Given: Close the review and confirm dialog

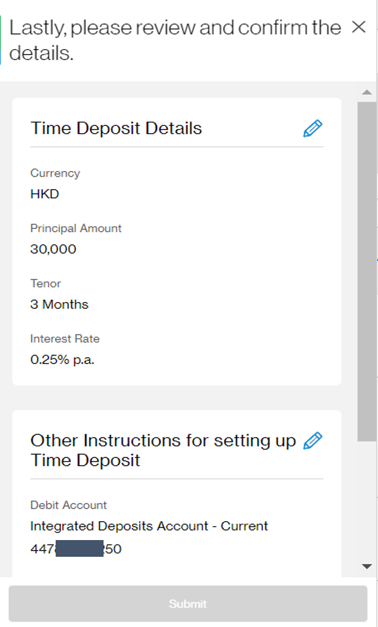Looking at the screenshot, I should [359, 27].
